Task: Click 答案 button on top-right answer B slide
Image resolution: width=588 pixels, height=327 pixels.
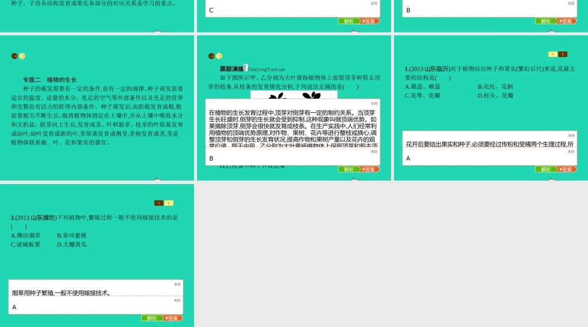Action: [567, 21]
